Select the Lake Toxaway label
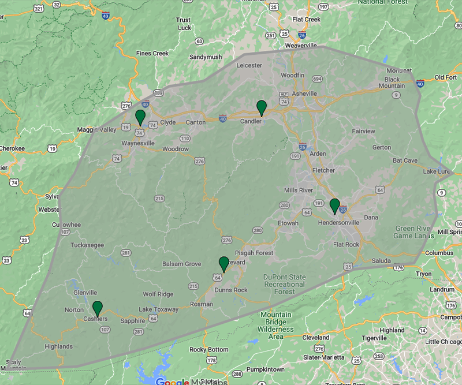The width and height of the screenshot is (462, 385). pos(158,309)
